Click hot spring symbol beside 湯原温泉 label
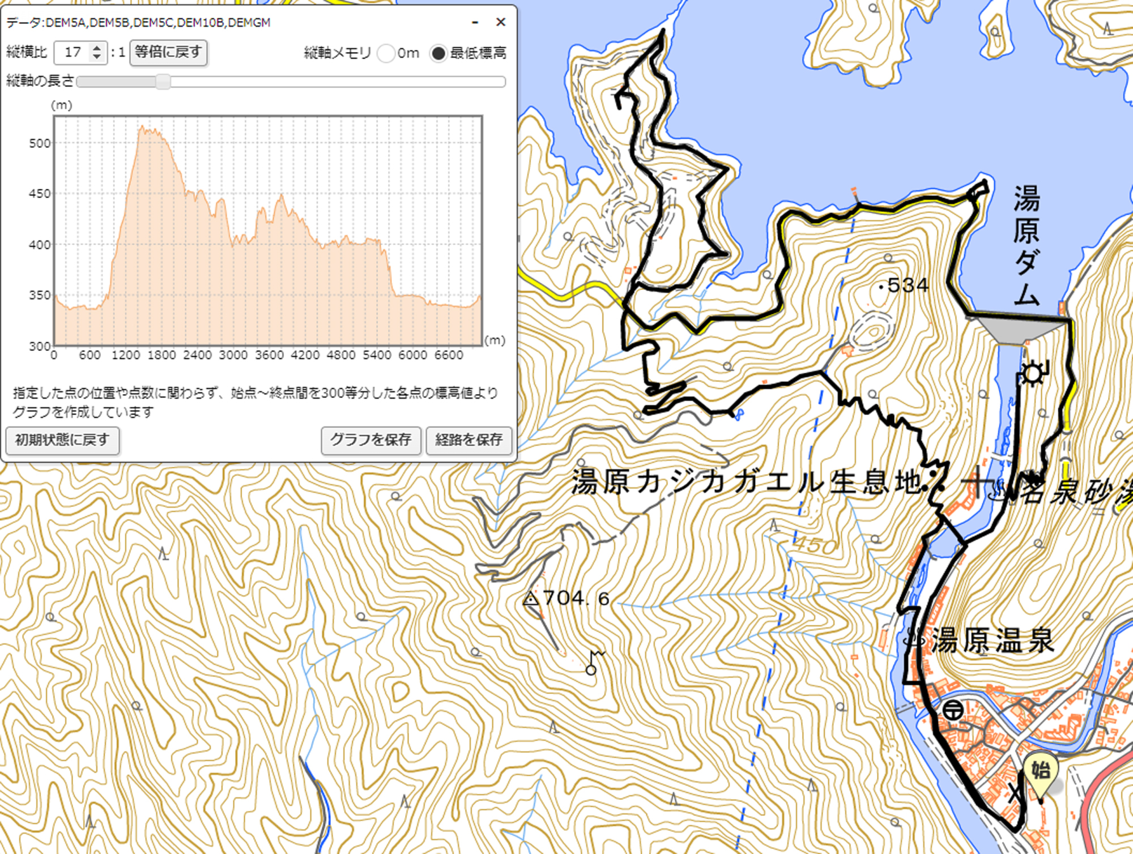Screen dimensions: 1133x854 click(913, 639)
